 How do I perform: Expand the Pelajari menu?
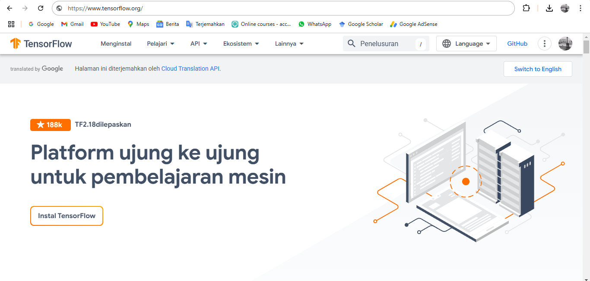[x=161, y=44]
